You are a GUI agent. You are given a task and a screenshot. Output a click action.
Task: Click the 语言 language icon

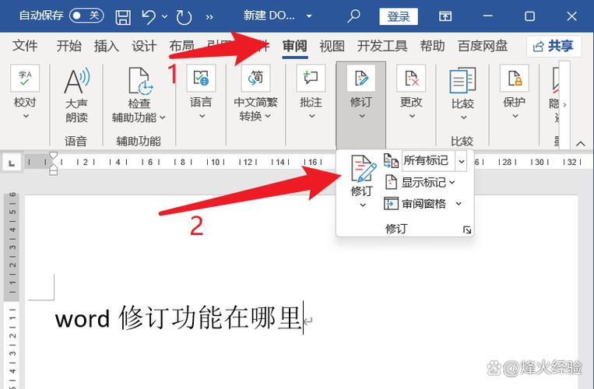201,78
